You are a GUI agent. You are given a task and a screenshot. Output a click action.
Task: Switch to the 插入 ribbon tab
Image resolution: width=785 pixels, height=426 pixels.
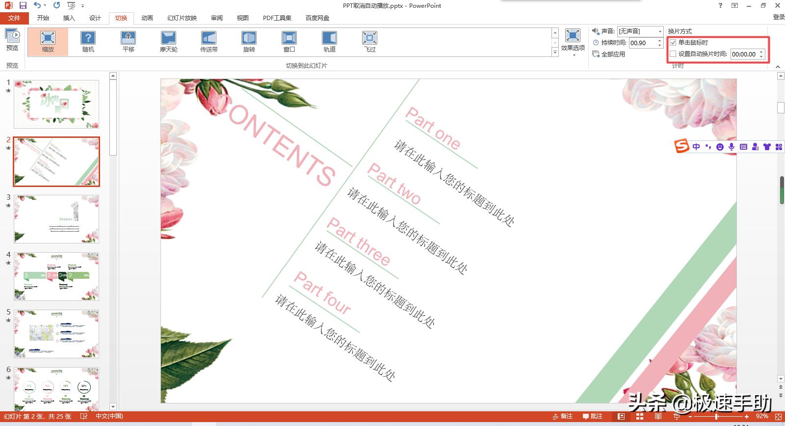point(69,18)
